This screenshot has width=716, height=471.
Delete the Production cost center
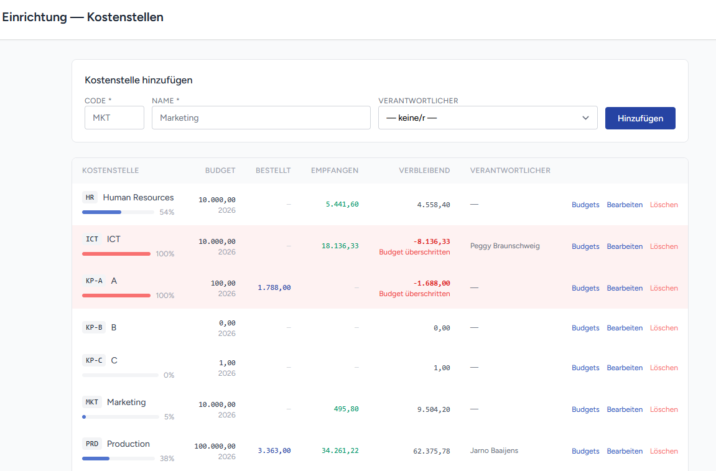click(x=664, y=451)
